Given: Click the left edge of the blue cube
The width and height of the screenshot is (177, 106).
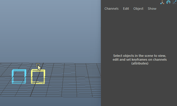Looking at the screenshot, I should click(13, 76).
